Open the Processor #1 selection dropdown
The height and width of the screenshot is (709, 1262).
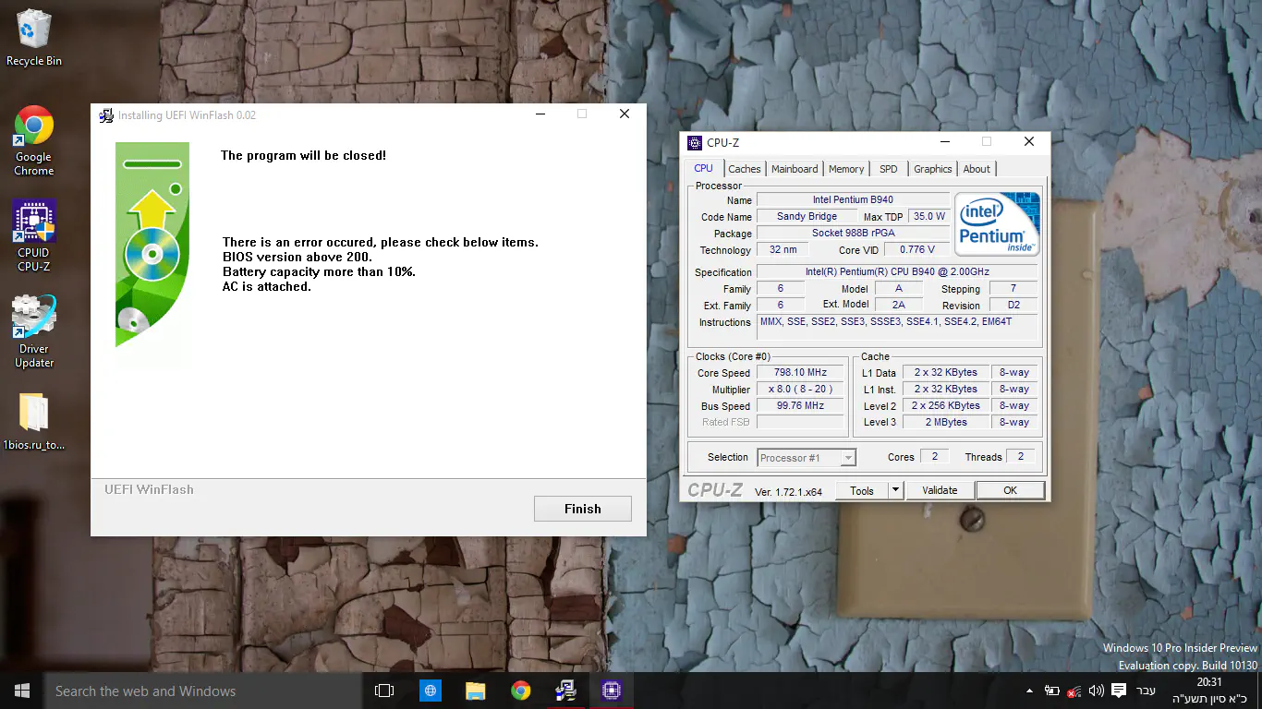pyautogui.click(x=807, y=457)
